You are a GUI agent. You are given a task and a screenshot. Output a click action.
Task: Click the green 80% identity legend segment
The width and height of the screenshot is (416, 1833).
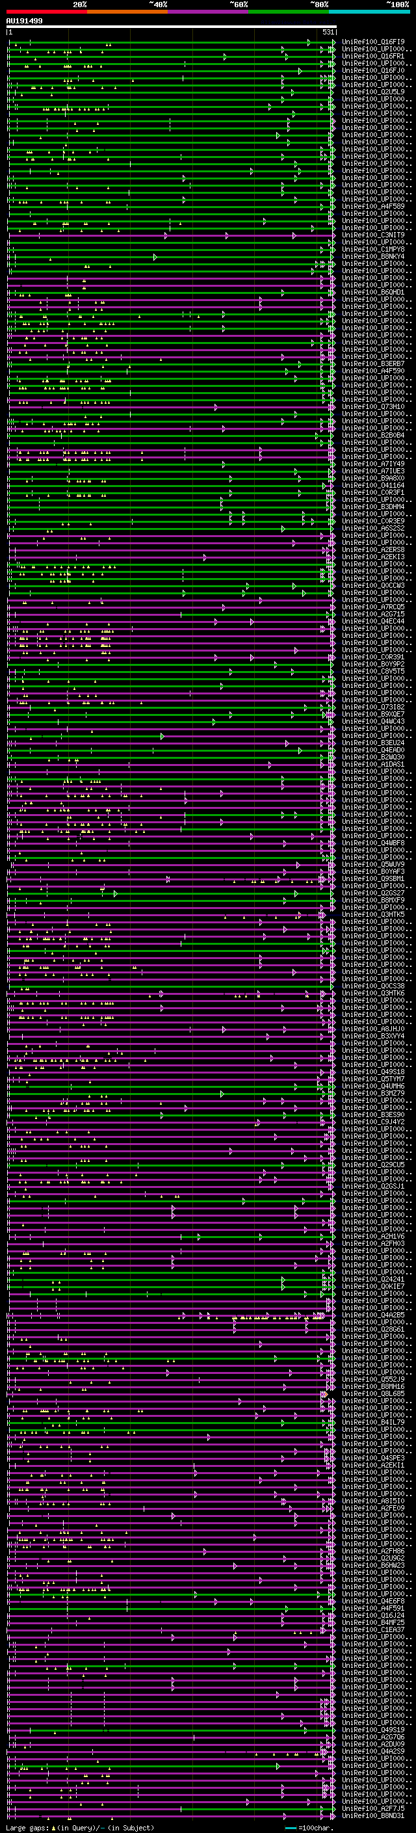pyautogui.click(x=289, y=12)
